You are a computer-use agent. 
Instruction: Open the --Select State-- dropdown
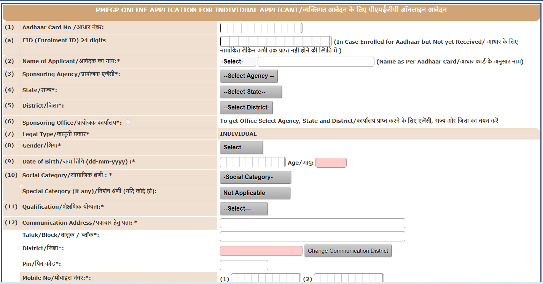[x=251, y=92]
